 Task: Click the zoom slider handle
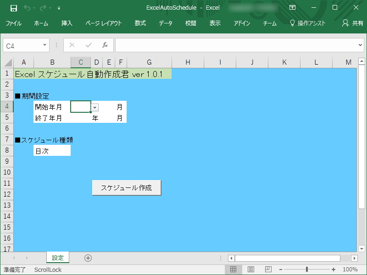(307, 269)
